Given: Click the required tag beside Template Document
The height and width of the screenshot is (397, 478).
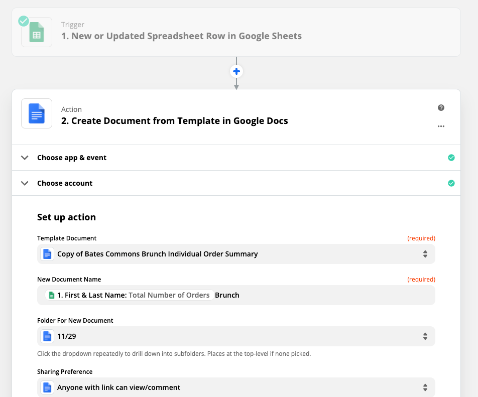Looking at the screenshot, I should 421,238.
